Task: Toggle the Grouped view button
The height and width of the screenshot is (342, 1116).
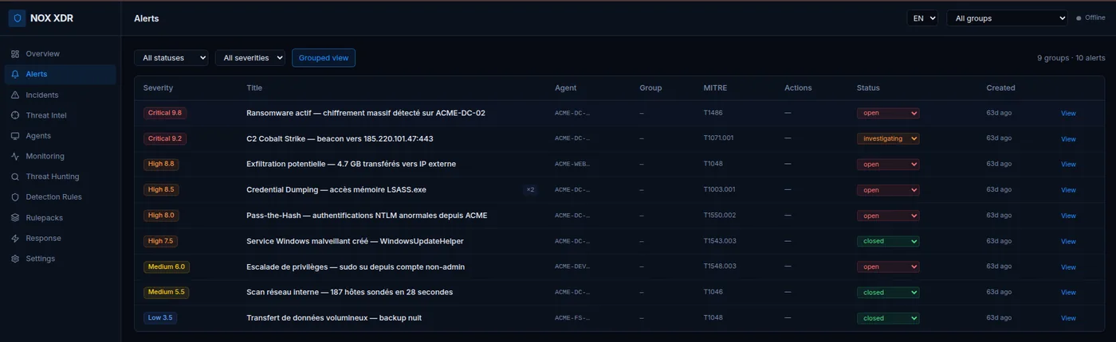Action: (324, 58)
